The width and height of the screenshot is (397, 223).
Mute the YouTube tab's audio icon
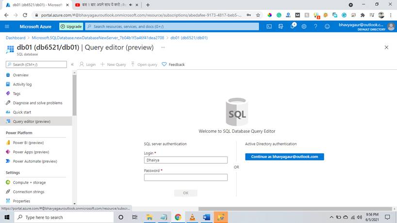point(131,5)
